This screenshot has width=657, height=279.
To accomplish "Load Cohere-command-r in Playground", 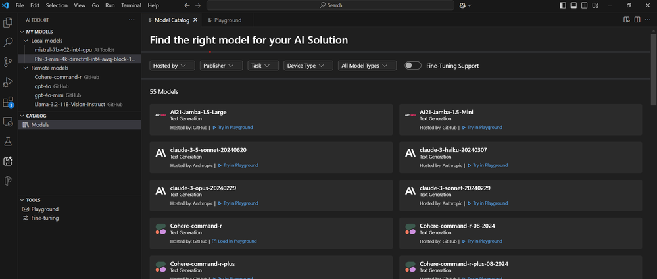I will coord(234,241).
